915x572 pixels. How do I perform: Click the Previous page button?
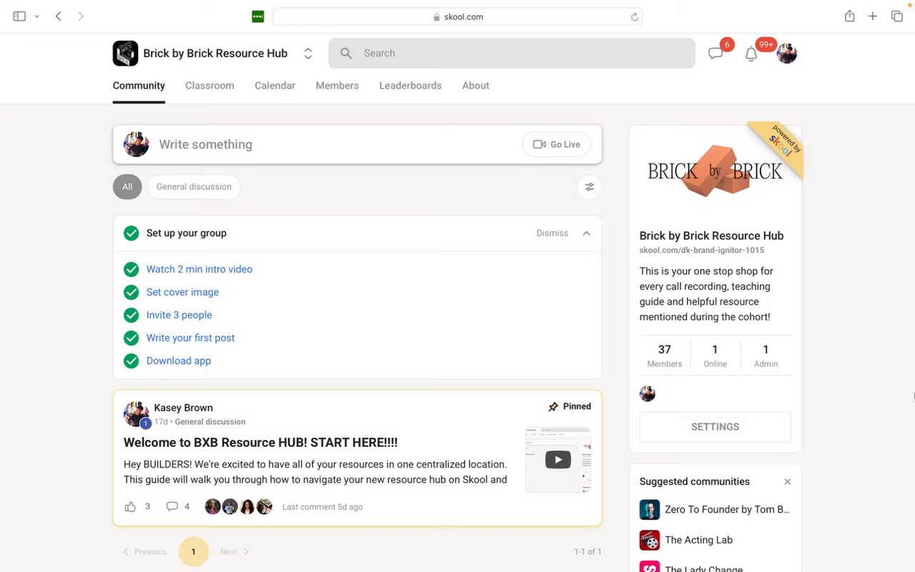click(145, 552)
